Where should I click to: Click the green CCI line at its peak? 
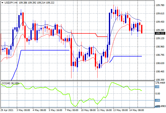click(112, 83)
